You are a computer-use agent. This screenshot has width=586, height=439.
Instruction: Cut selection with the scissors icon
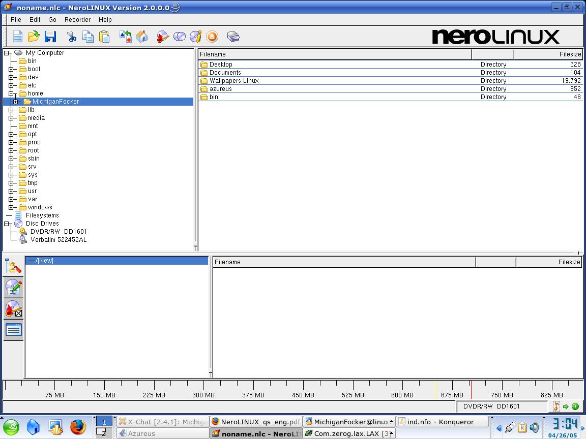[x=71, y=37]
